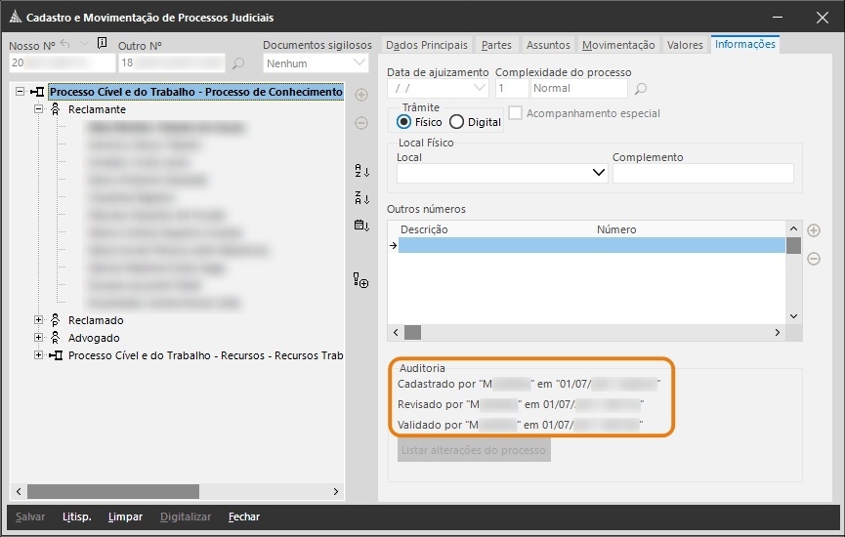Collapse the Reclamante tree node

click(39, 110)
